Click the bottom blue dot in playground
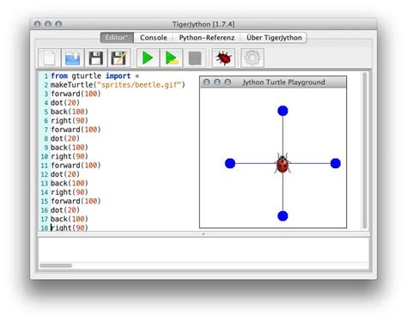 [282, 216]
